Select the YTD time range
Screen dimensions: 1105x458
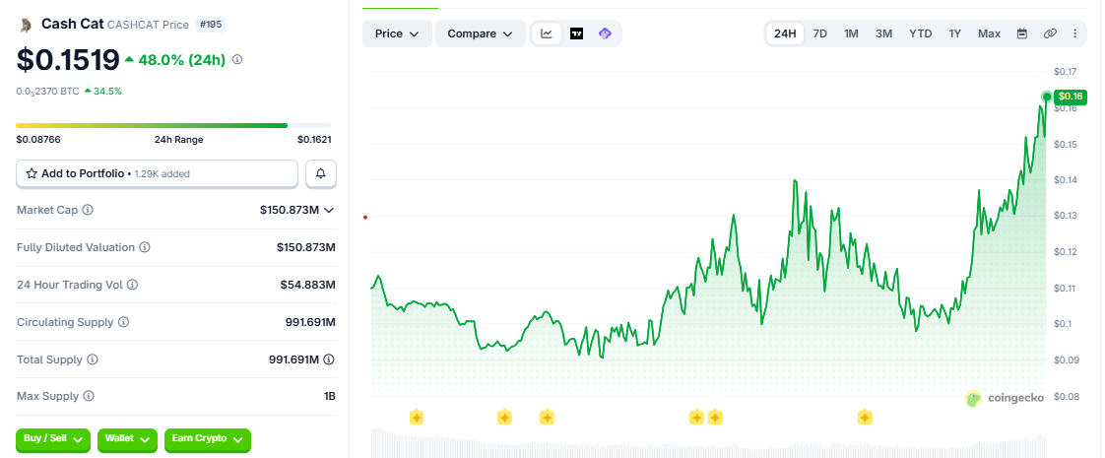coord(921,33)
